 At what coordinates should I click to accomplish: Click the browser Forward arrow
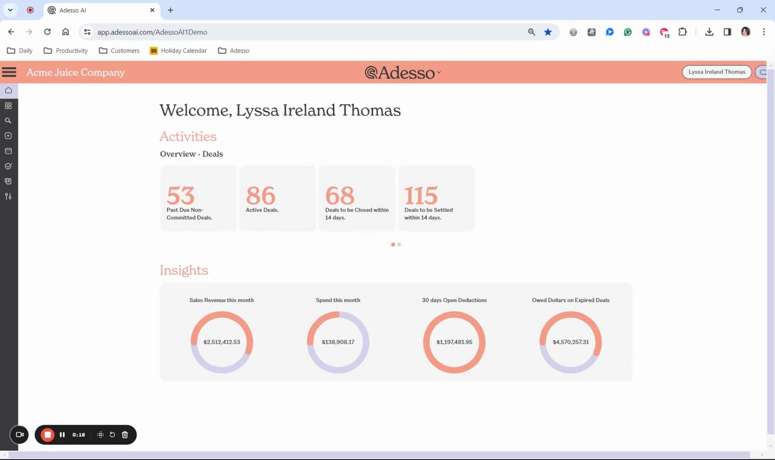[29, 32]
